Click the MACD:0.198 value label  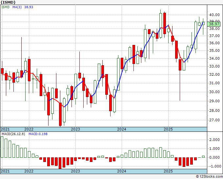point(38,134)
